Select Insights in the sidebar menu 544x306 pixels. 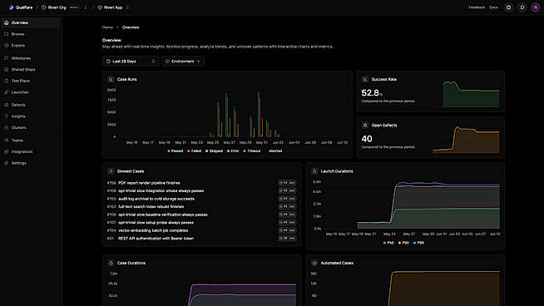pos(31,116)
